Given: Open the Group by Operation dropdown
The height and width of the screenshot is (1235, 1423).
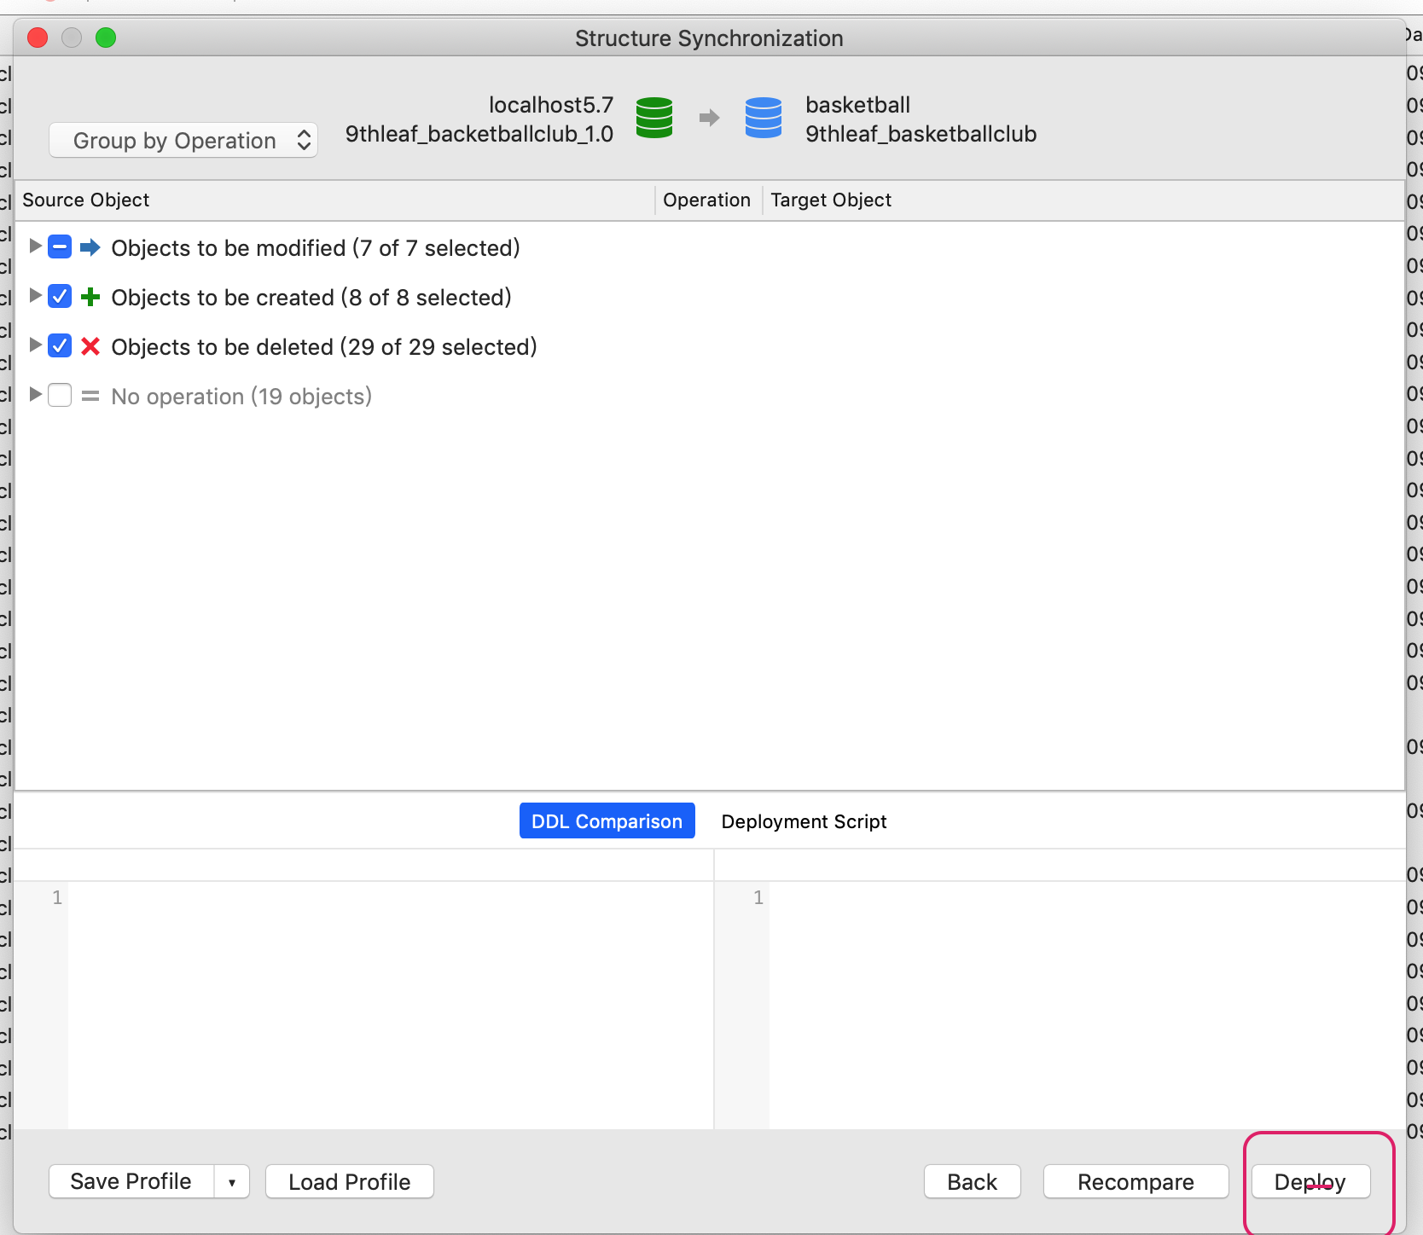Looking at the screenshot, I should (183, 140).
